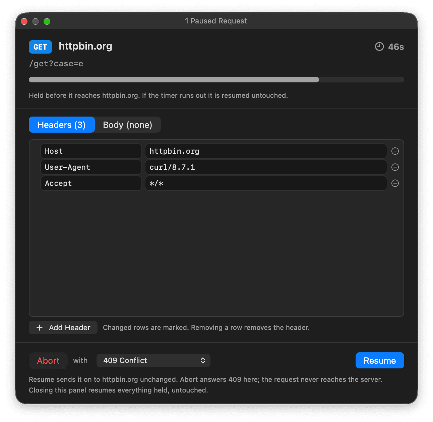
Task: Edit the */* header value field
Action: click(266, 183)
